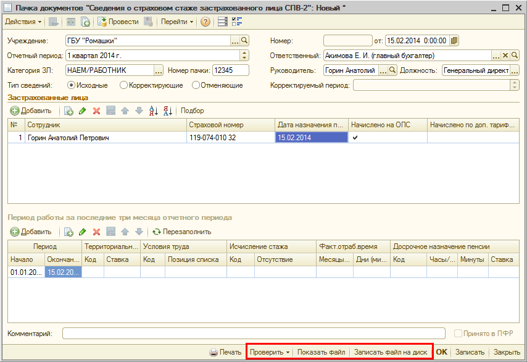Click sort ascending icon in Застрахованные лица toolbar
Image resolution: width=527 pixels, height=362 pixels.
click(x=154, y=111)
